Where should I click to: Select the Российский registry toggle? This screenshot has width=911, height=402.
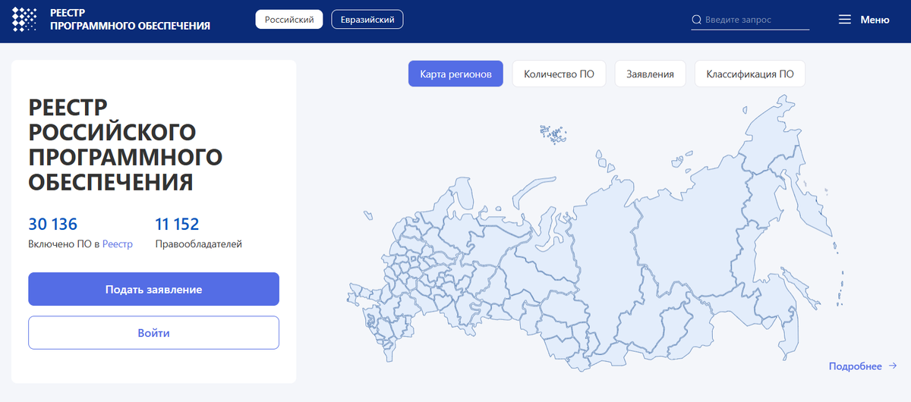[289, 20]
